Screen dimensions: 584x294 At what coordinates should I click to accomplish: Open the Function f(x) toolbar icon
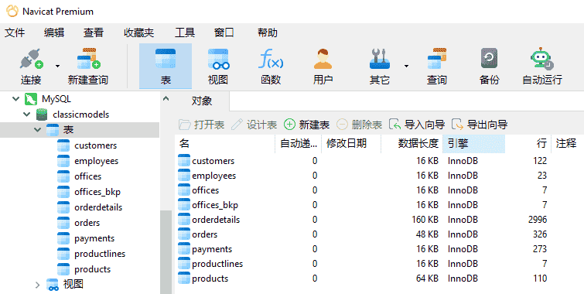(x=271, y=59)
